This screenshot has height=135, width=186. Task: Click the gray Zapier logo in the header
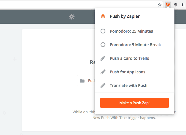click(72, 17)
